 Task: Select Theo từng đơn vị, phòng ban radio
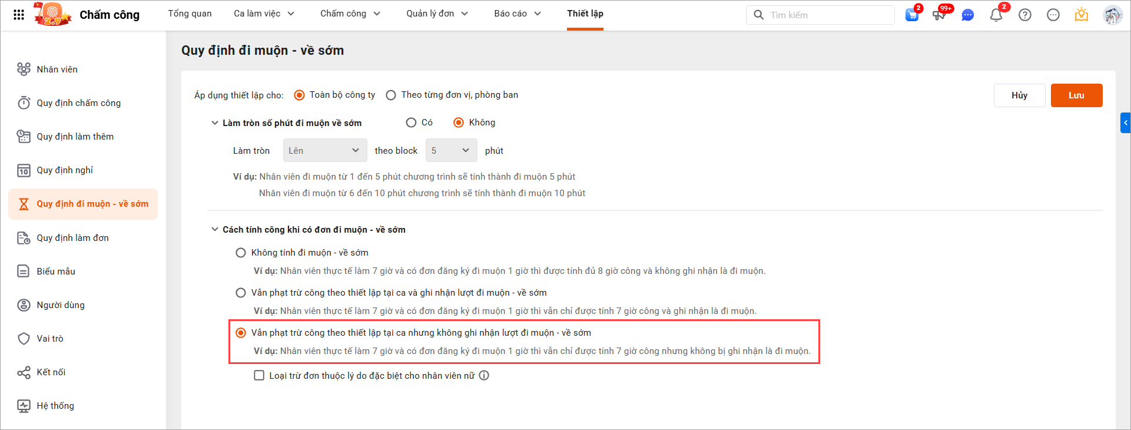[x=391, y=95]
